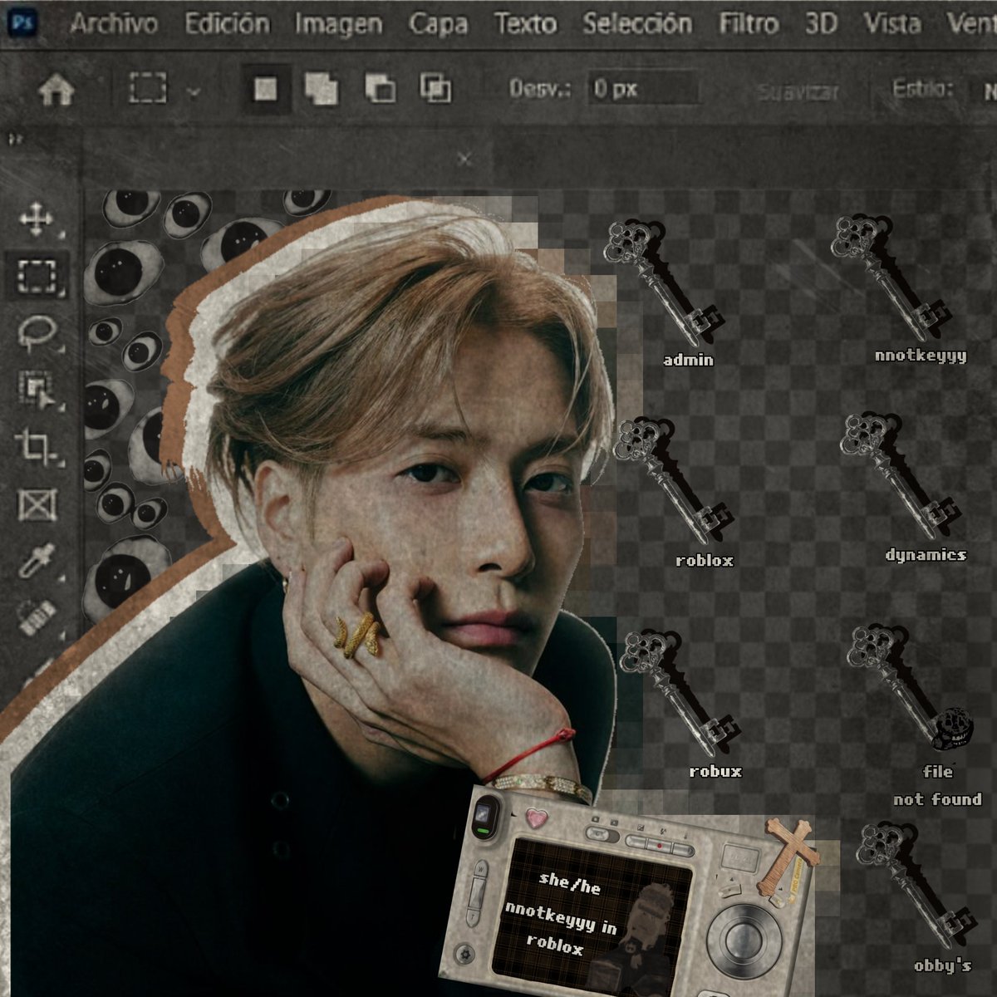The width and height of the screenshot is (997, 997).
Task: Select the Rectangular Marquee tool in toolbar
Action: [37, 276]
